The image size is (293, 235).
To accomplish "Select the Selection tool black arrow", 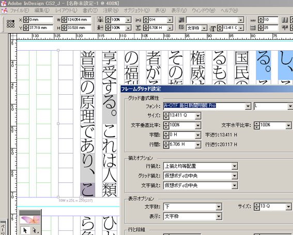I will (25, 230).
